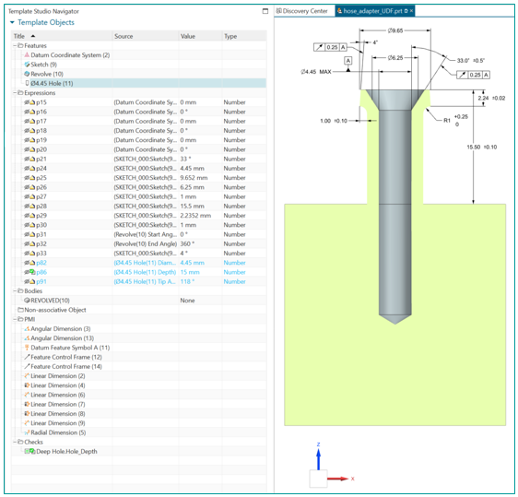Screen dimensions: 518x497
Task: Click the Type column header
Action: tap(244, 36)
